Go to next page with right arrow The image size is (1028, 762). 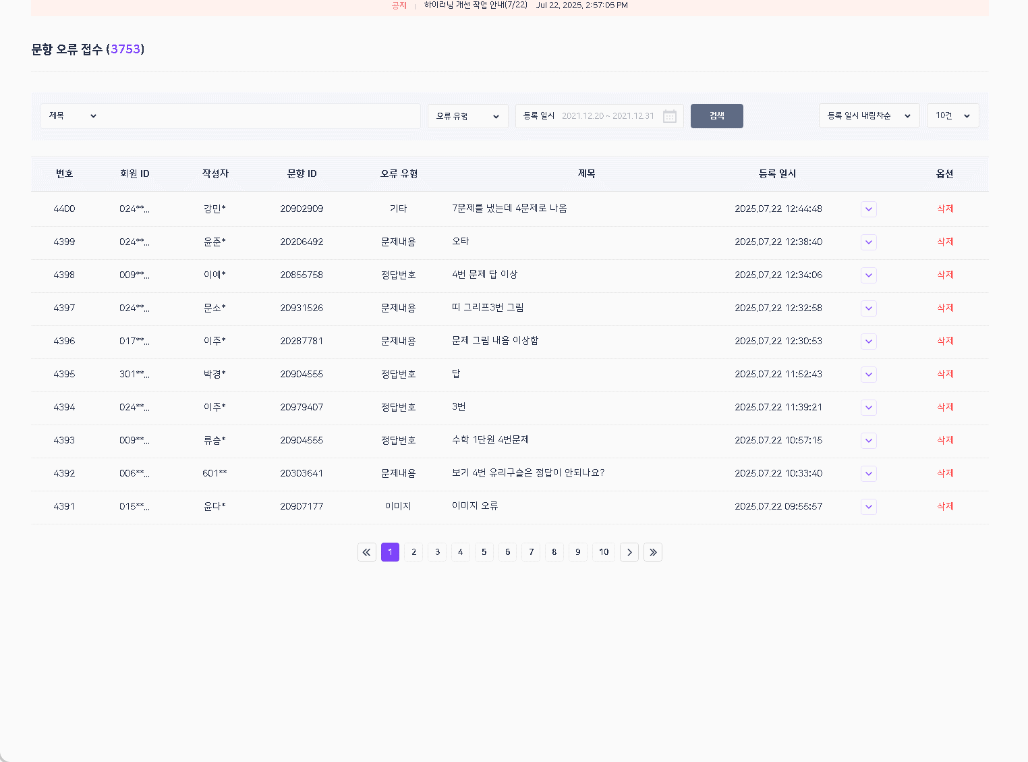[x=629, y=552]
